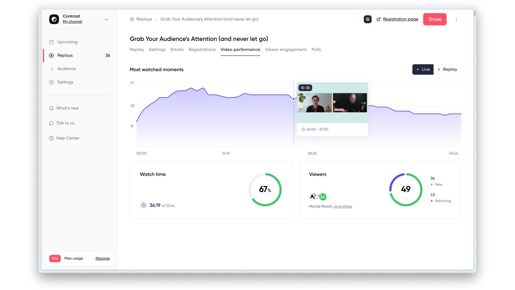Click the breadcrumb Replays play icon
Screen dimensions: 515x290
coord(132,19)
